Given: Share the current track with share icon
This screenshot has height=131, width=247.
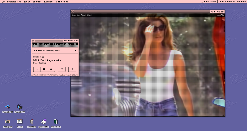Looking at the screenshot, I should point(72,69).
